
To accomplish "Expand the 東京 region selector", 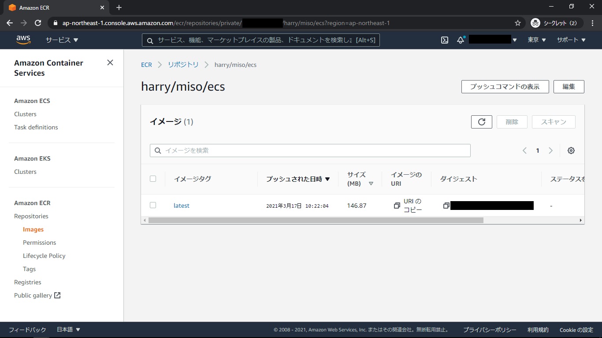I will 536,40.
